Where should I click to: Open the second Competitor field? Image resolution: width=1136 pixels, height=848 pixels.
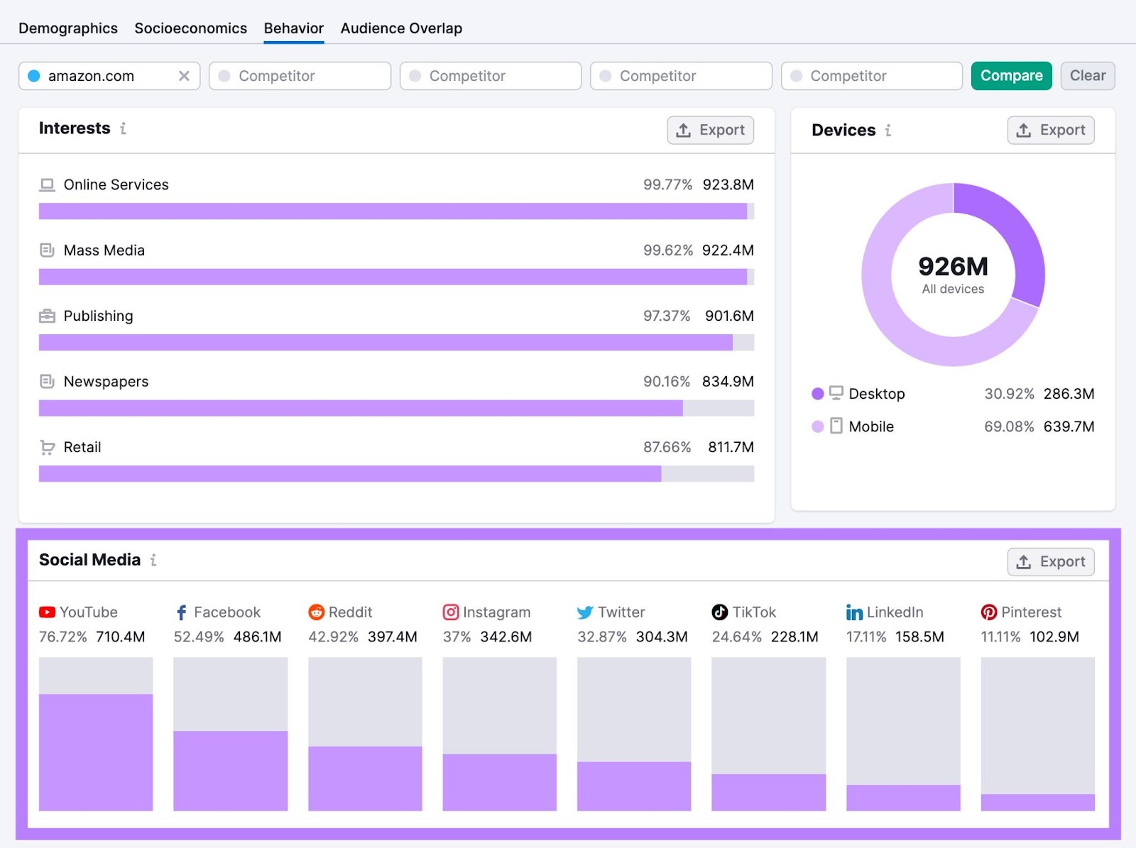[x=490, y=75]
